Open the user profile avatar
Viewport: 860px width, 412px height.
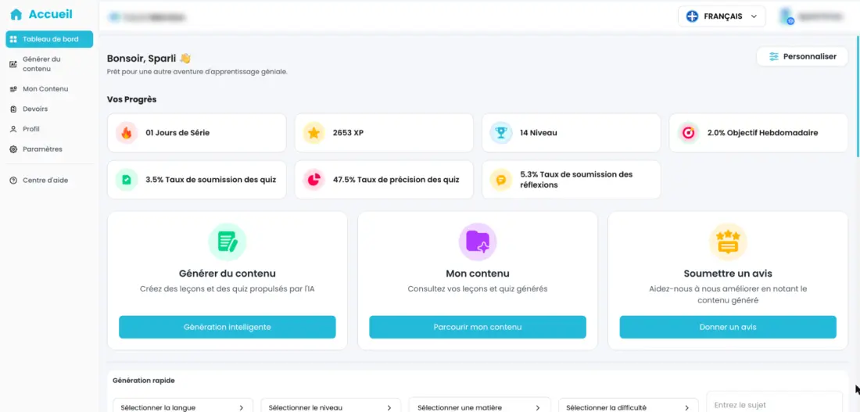[787, 16]
